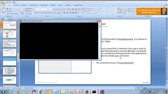Screen dimensions: 168x94
Task: Toggle Strikethrough formatting
Action: [45, 13]
